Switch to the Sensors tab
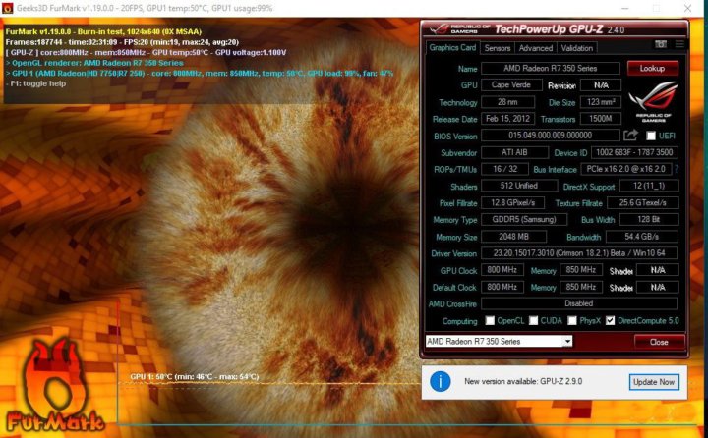 (498, 47)
